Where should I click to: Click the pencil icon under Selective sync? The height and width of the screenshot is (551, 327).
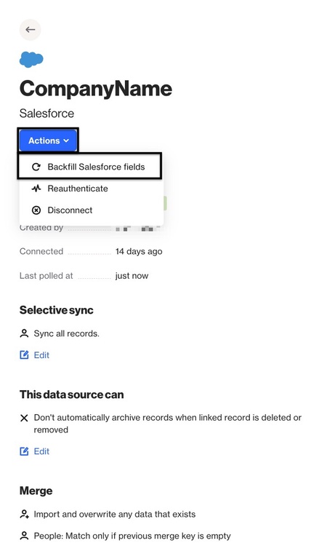24,355
